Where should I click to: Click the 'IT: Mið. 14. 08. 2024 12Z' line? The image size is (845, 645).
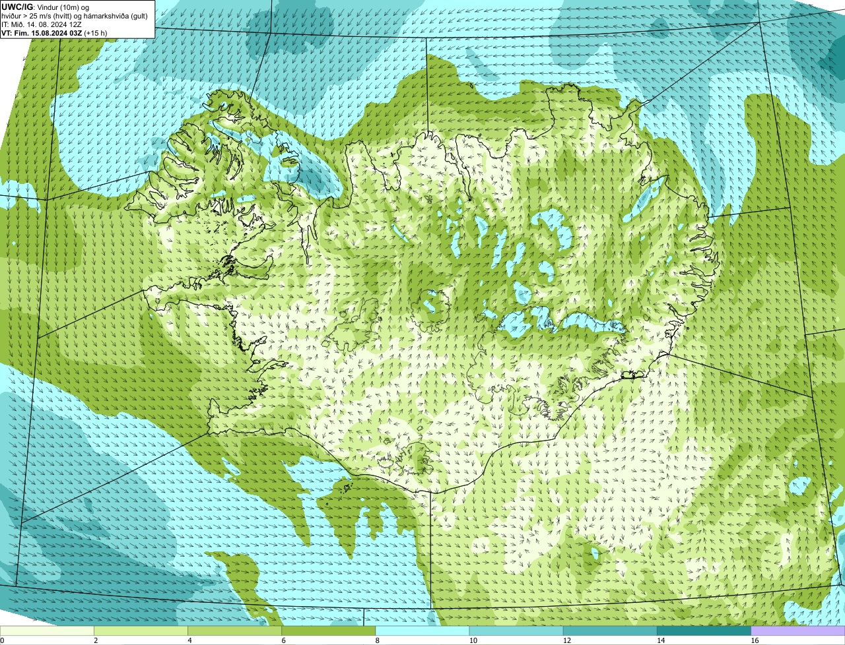(42, 24)
